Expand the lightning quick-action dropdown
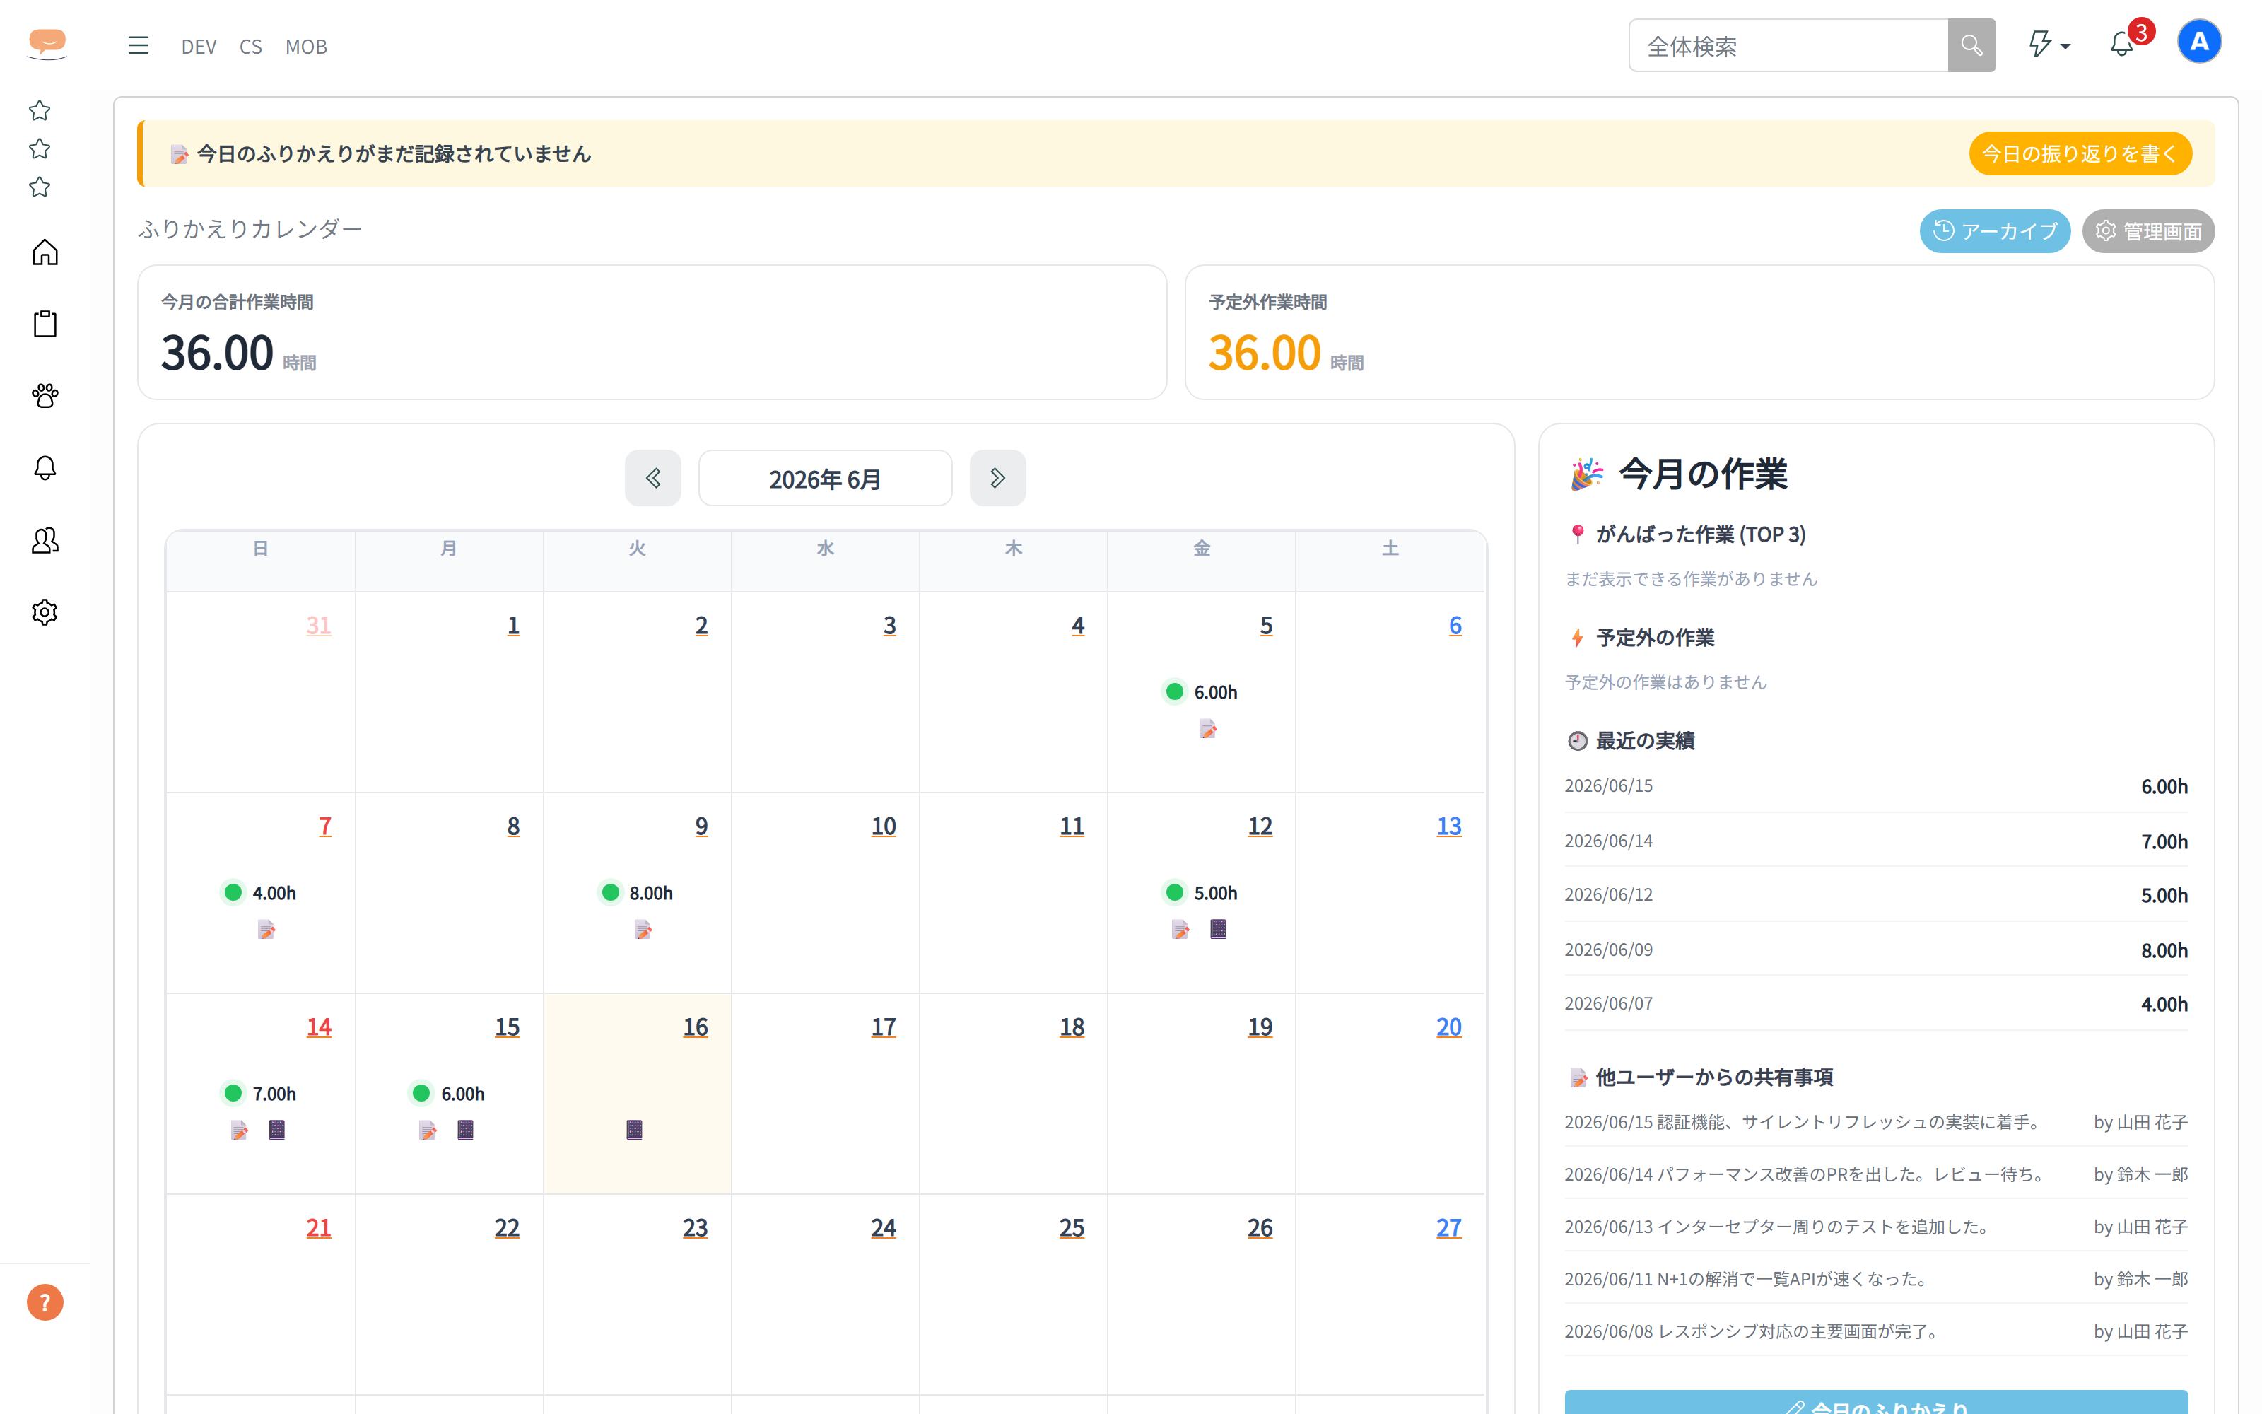The height and width of the screenshot is (1414, 2262). 2049,45
